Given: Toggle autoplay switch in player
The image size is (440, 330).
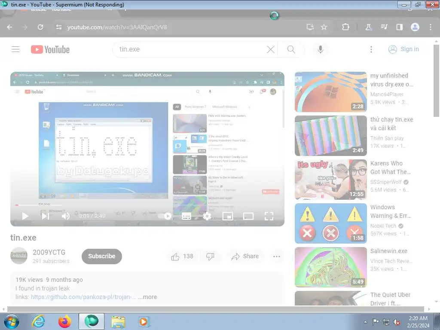Looking at the screenshot, I should pos(165,216).
